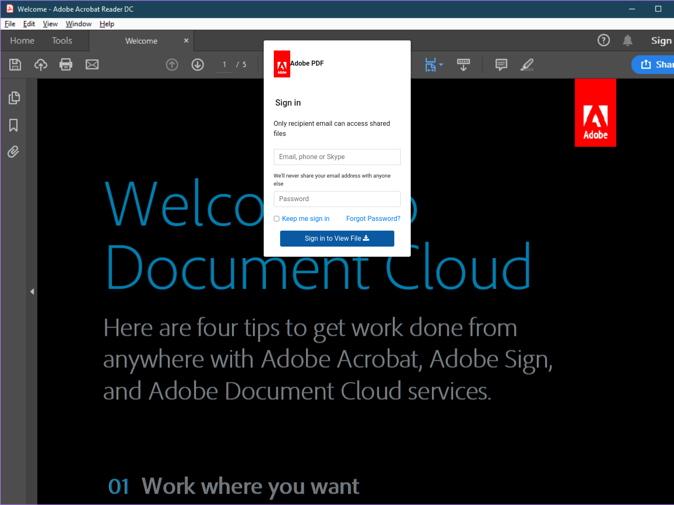Click the Acrobat app icon in the title bar
Screen dimensions: 674x505
click(10, 9)
